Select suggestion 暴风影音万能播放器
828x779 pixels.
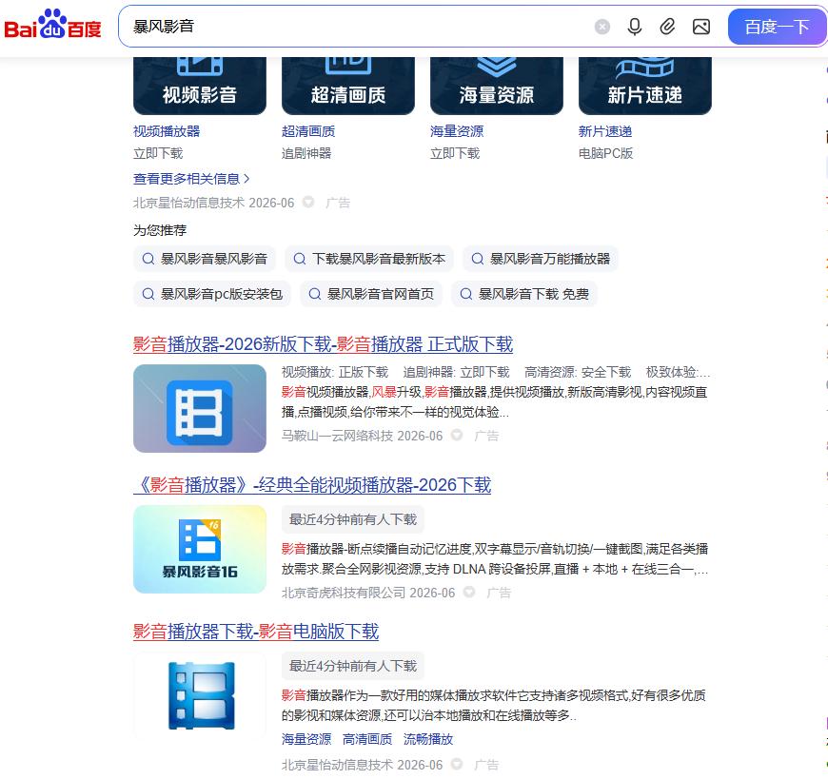541,259
